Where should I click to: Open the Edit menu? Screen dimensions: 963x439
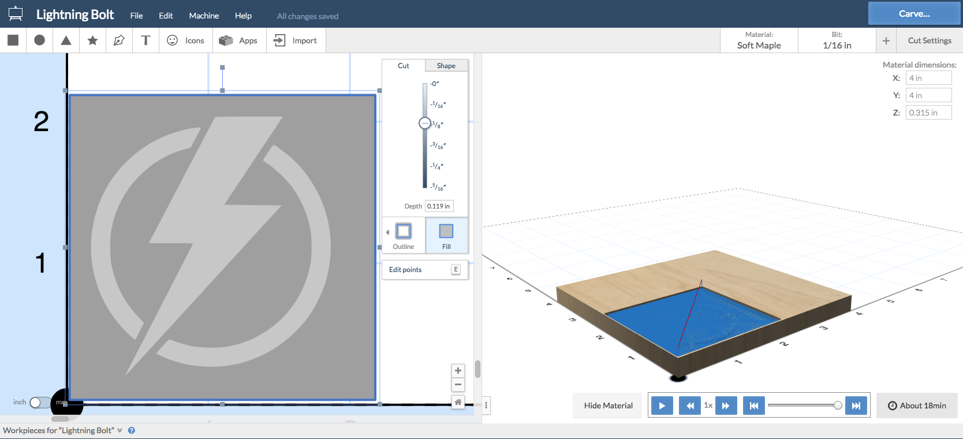pos(166,16)
